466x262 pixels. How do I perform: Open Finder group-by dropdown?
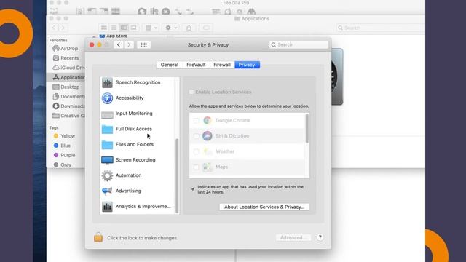coord(151,28)
